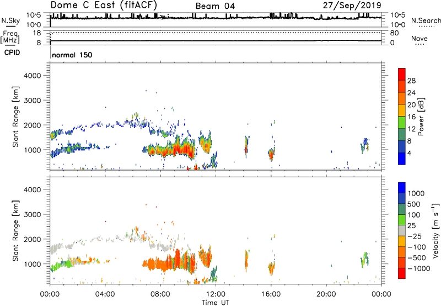
Task: Pick the light green segment of velocity colorbar
Action: [x=402, y=220]
